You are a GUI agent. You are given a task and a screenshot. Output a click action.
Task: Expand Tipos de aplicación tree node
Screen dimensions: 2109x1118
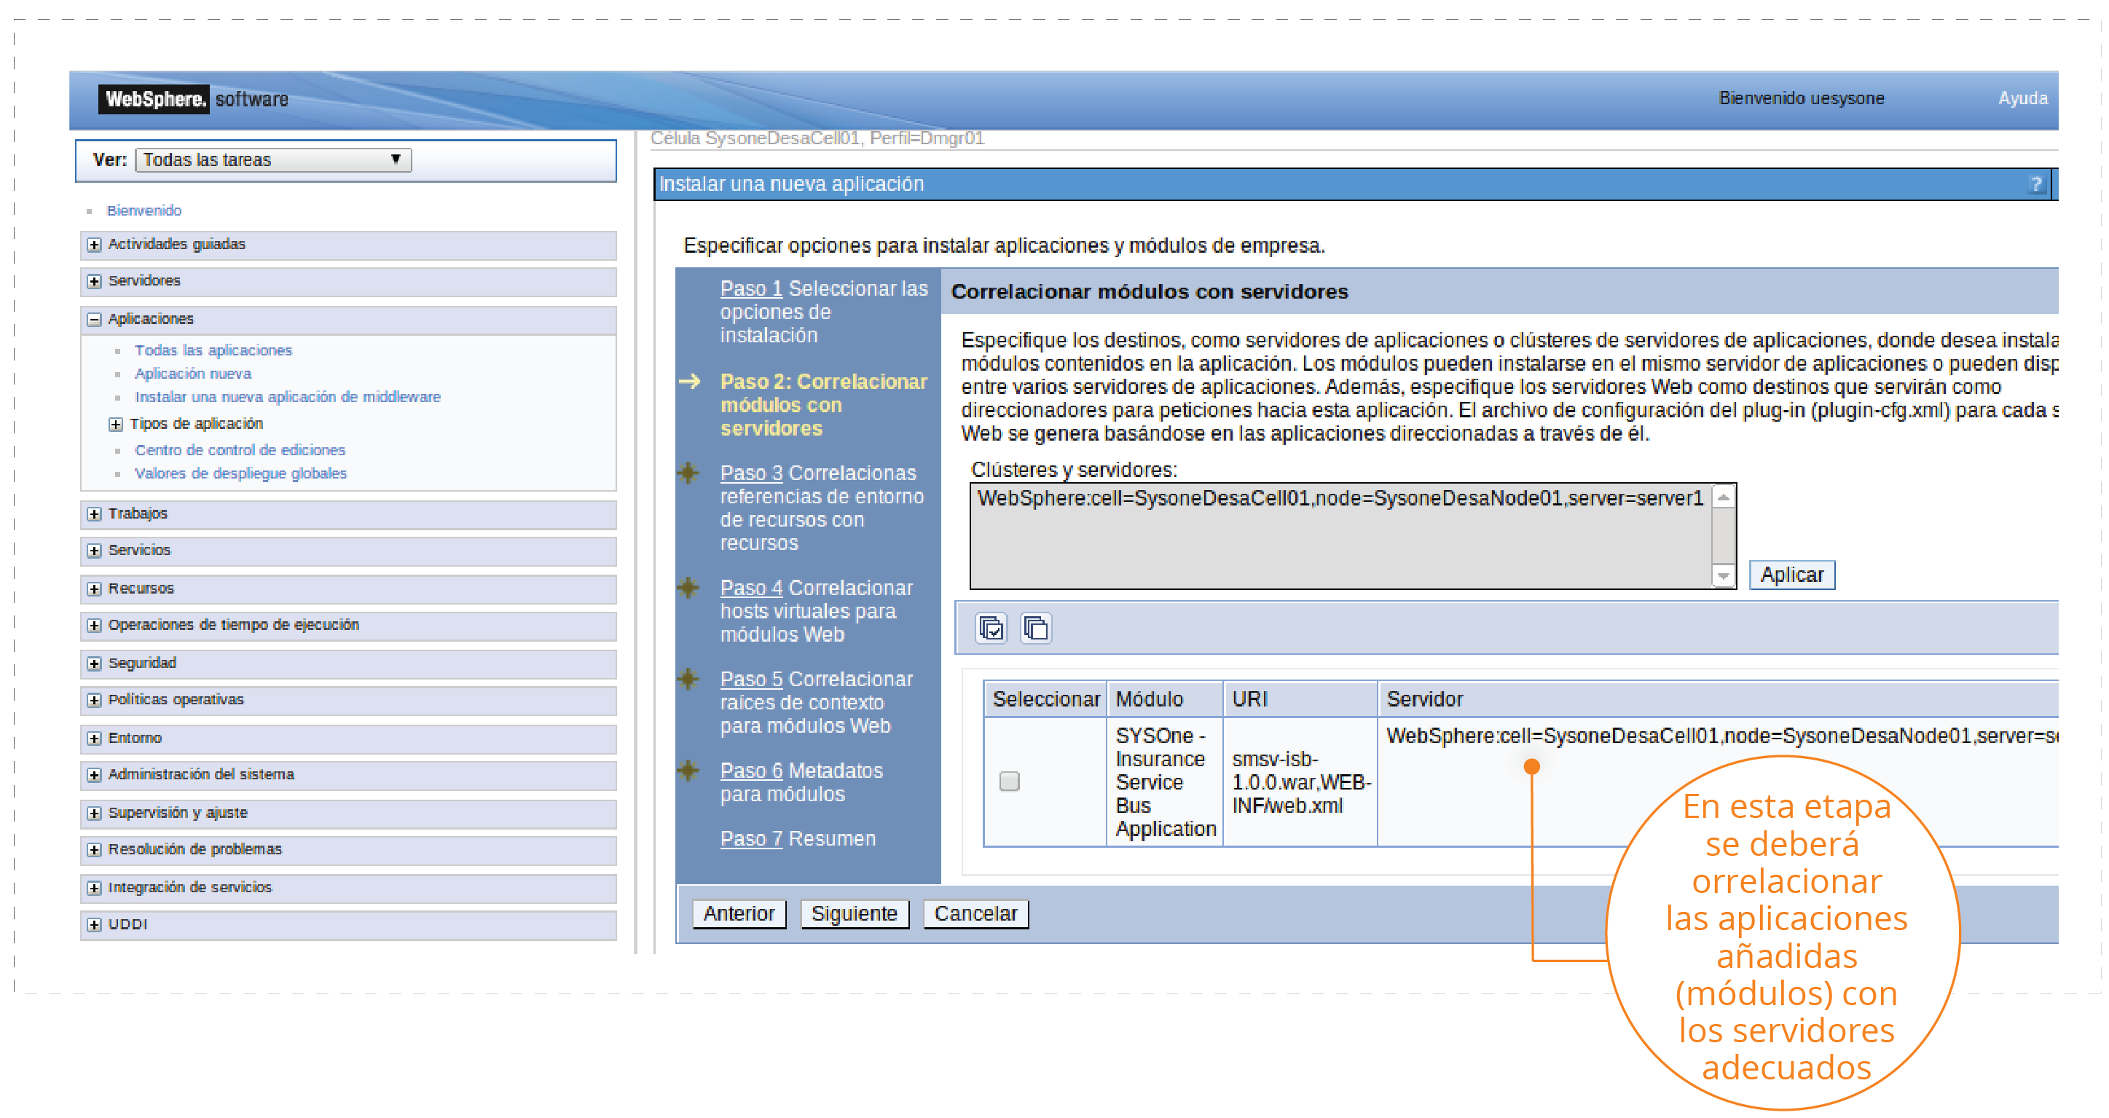(115, 424)
